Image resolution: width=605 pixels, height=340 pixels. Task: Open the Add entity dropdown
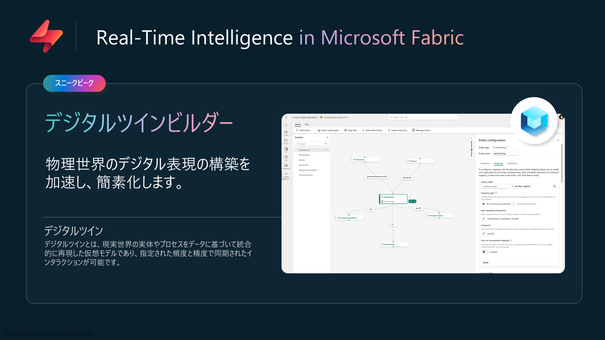[x=304, y=130]
